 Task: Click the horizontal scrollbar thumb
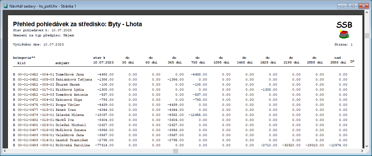[x=176, y=151]
